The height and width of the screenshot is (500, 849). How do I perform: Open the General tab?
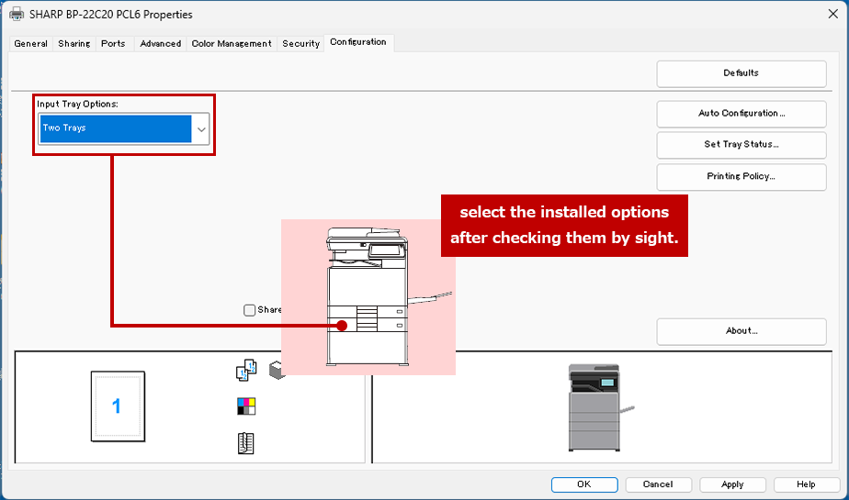[x=31, y=44]
